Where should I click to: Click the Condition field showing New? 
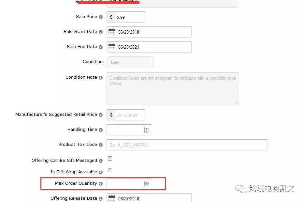(x=130, y=62)
